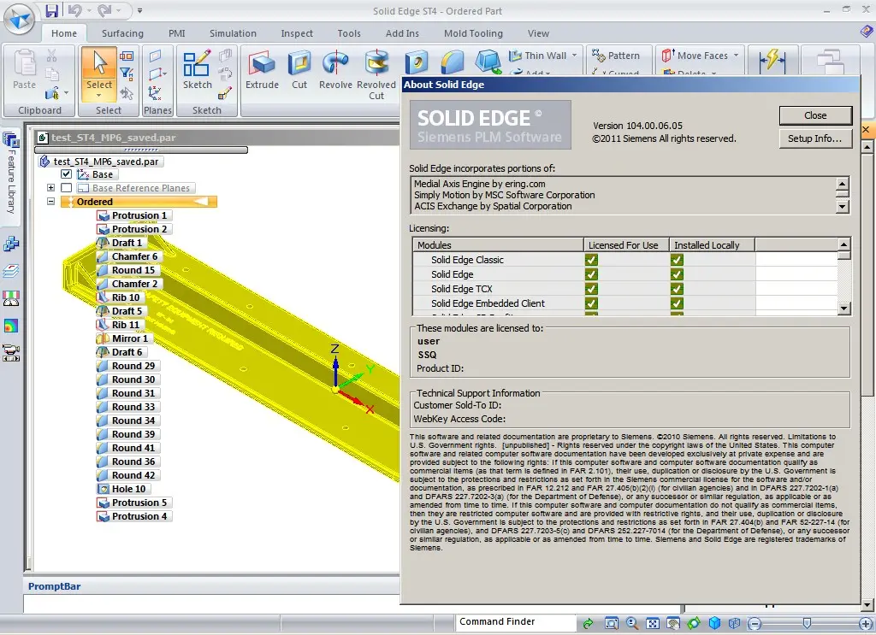Save the document via the floppy disk icon
Image resolution: width=876 pixels, height=635 pixels.
[52, 10]
